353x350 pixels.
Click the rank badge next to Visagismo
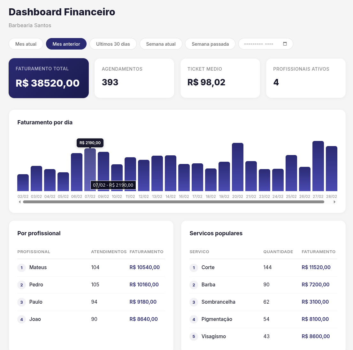click(x=194, y=337)
